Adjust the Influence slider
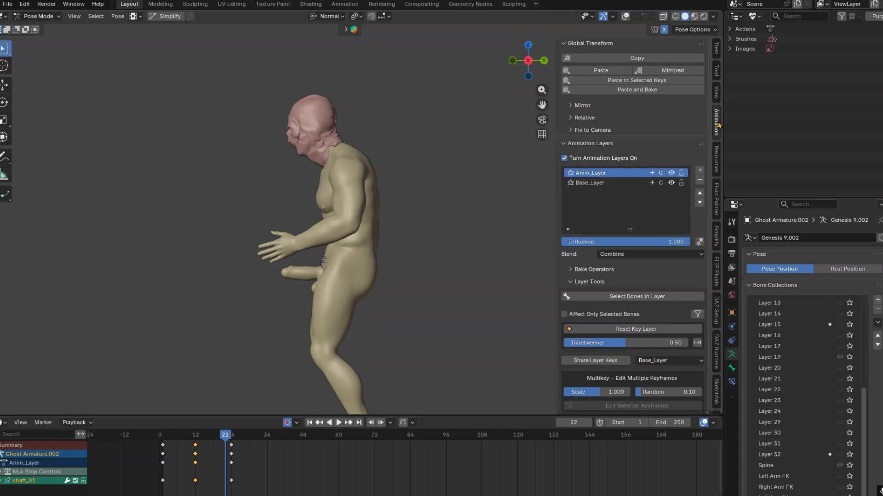The height and width of the screenshot is (496, 883). pyautogui.click(x=625, y=242)
